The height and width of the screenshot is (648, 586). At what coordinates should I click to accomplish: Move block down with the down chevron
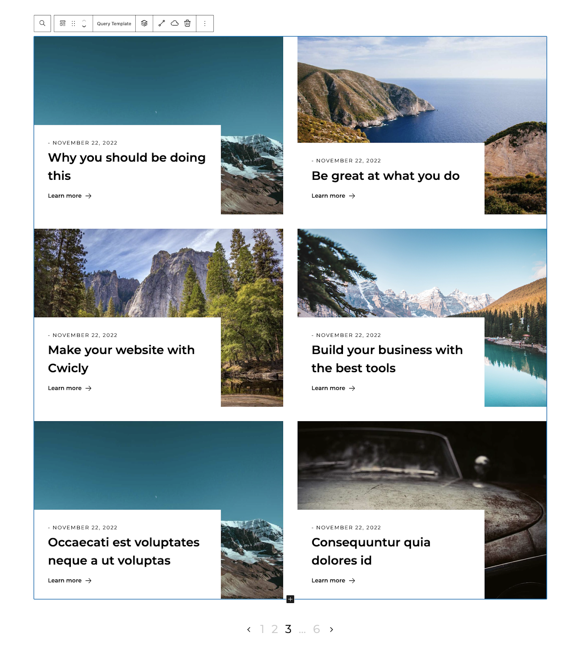click(x=84, y=26)
